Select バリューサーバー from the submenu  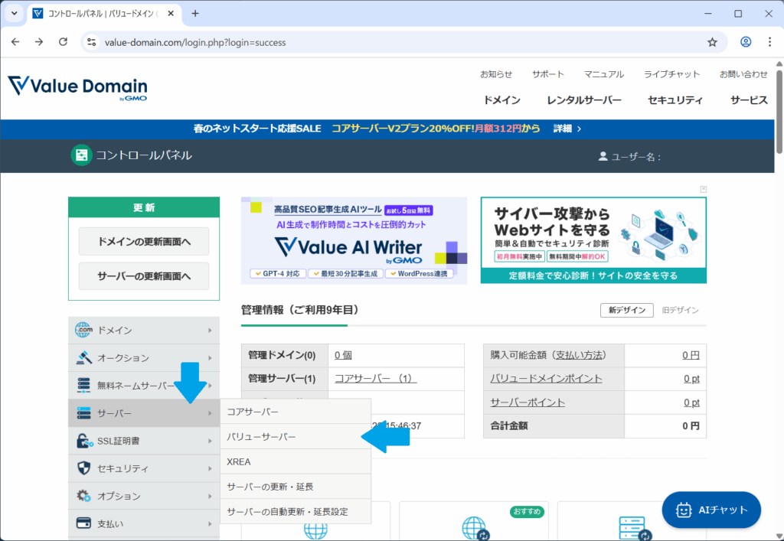coord(261,436)
